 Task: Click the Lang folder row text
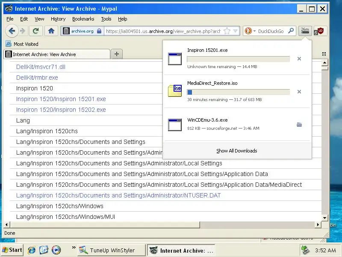(23, 120)
